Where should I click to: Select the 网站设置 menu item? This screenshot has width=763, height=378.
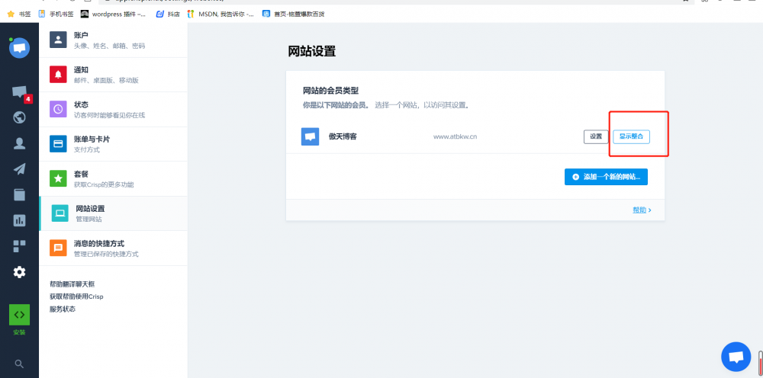113,213
